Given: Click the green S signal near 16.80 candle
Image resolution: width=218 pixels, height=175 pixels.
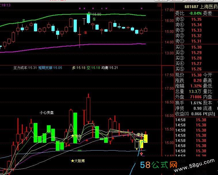Looking at the screenshot, I should tap(94, 19).
